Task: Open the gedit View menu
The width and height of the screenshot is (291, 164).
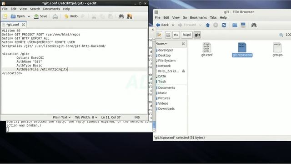Action: coord(23,9)
